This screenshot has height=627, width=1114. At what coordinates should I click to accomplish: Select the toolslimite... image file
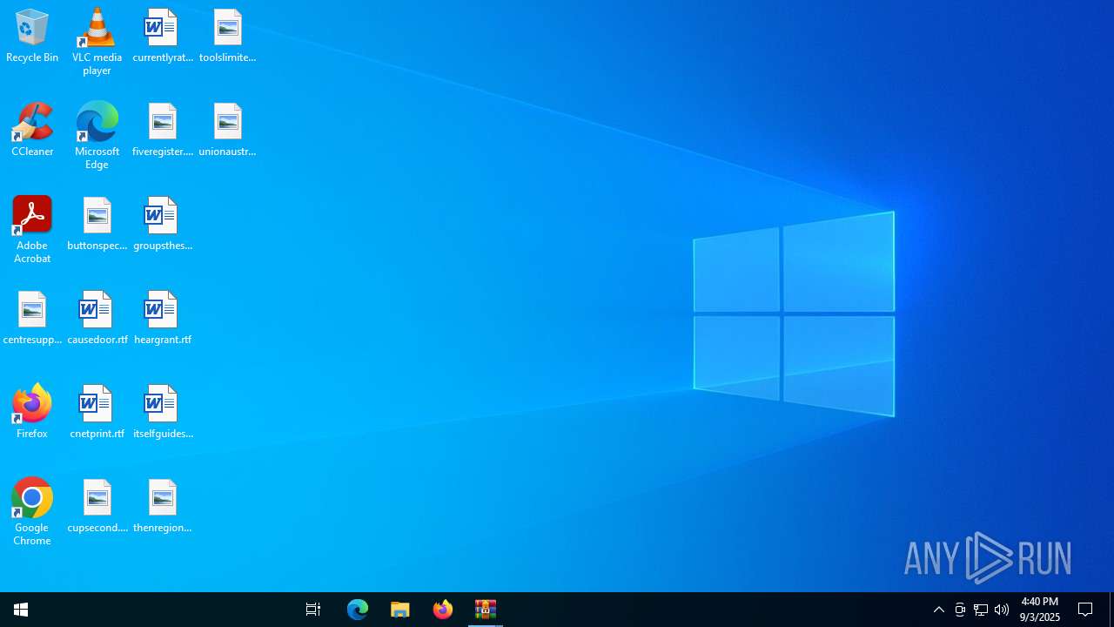pos(227,37)
